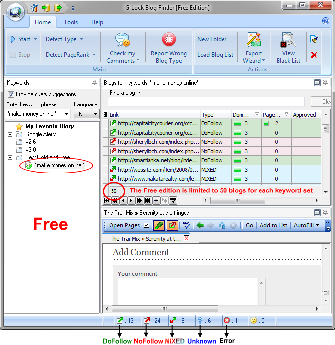This screenshot has height=345, width=335.
Task: Pin the Keywords panel
Action: click(x=94, y=83)
